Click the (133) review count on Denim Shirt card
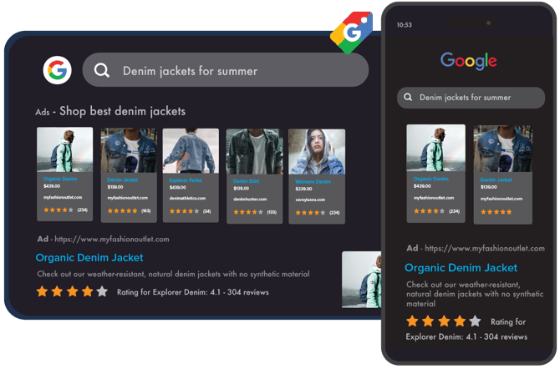The width and height of the screenshot is (560, 379). click(272, 212)
